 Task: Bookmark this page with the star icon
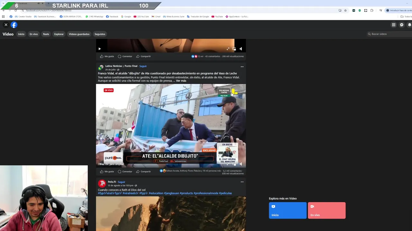[x=345, y=11]
